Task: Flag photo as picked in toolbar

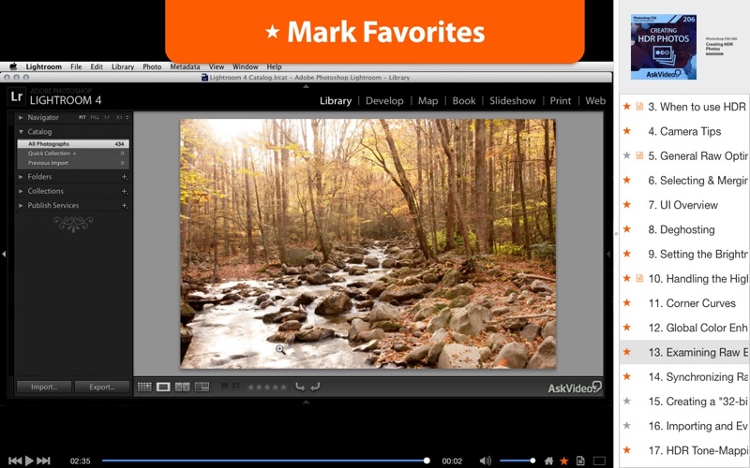Action: [x=224, y=387]
